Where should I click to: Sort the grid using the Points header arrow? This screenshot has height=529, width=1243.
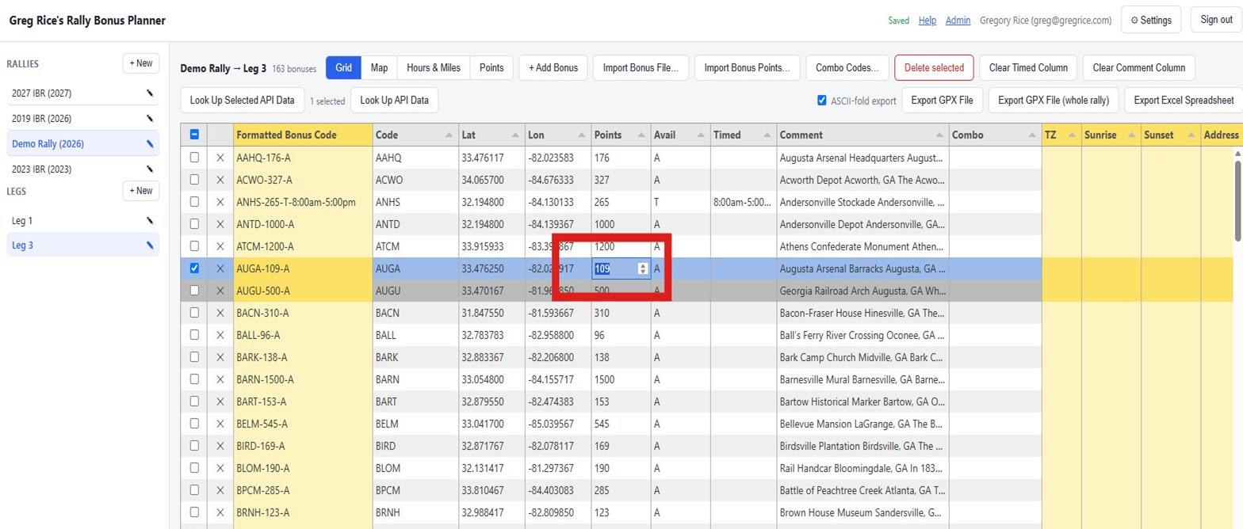(643, 135)
